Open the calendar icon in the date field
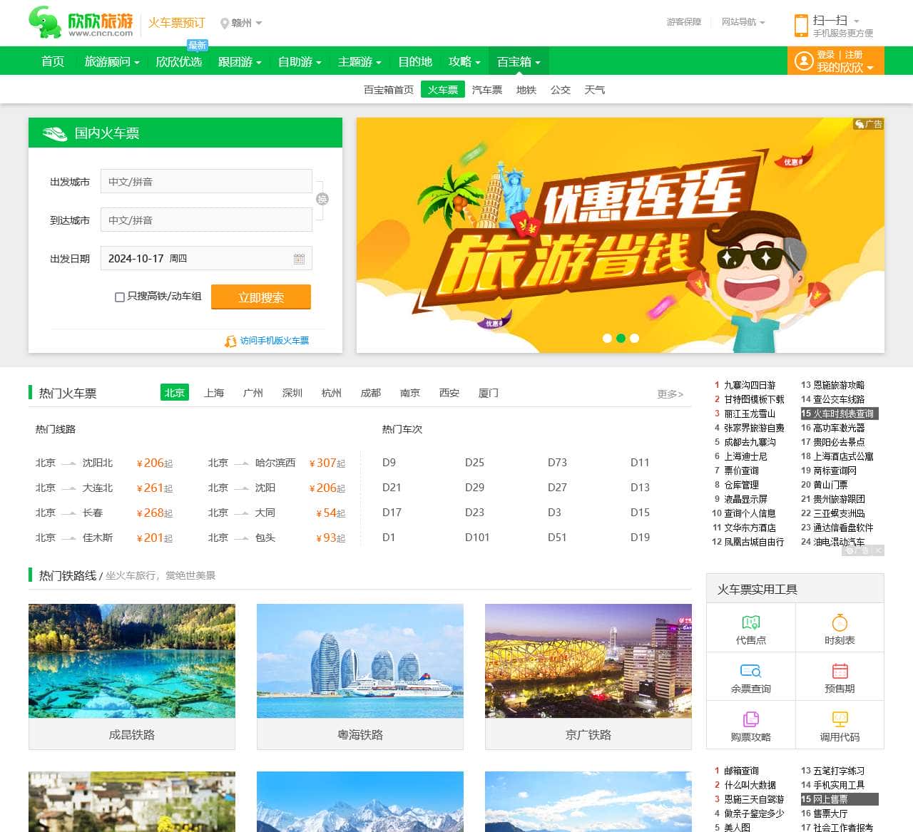 click(299, 259)
